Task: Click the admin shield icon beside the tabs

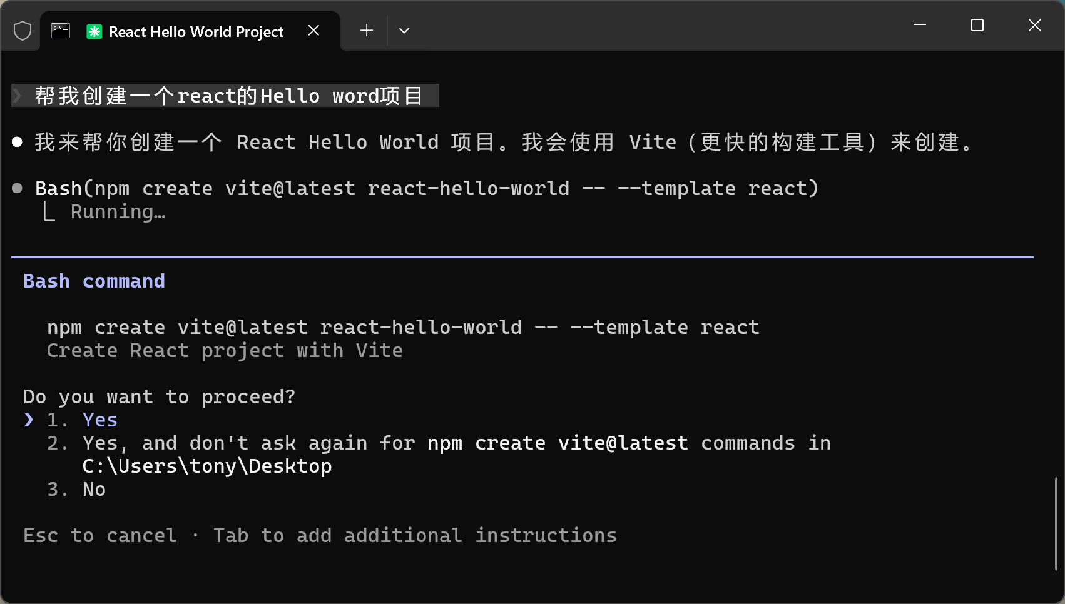Action: tap(22, 29)
